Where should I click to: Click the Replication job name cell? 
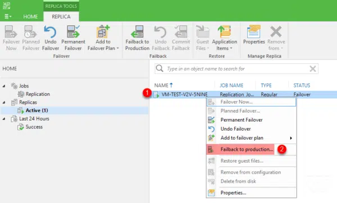coord(236,94)
